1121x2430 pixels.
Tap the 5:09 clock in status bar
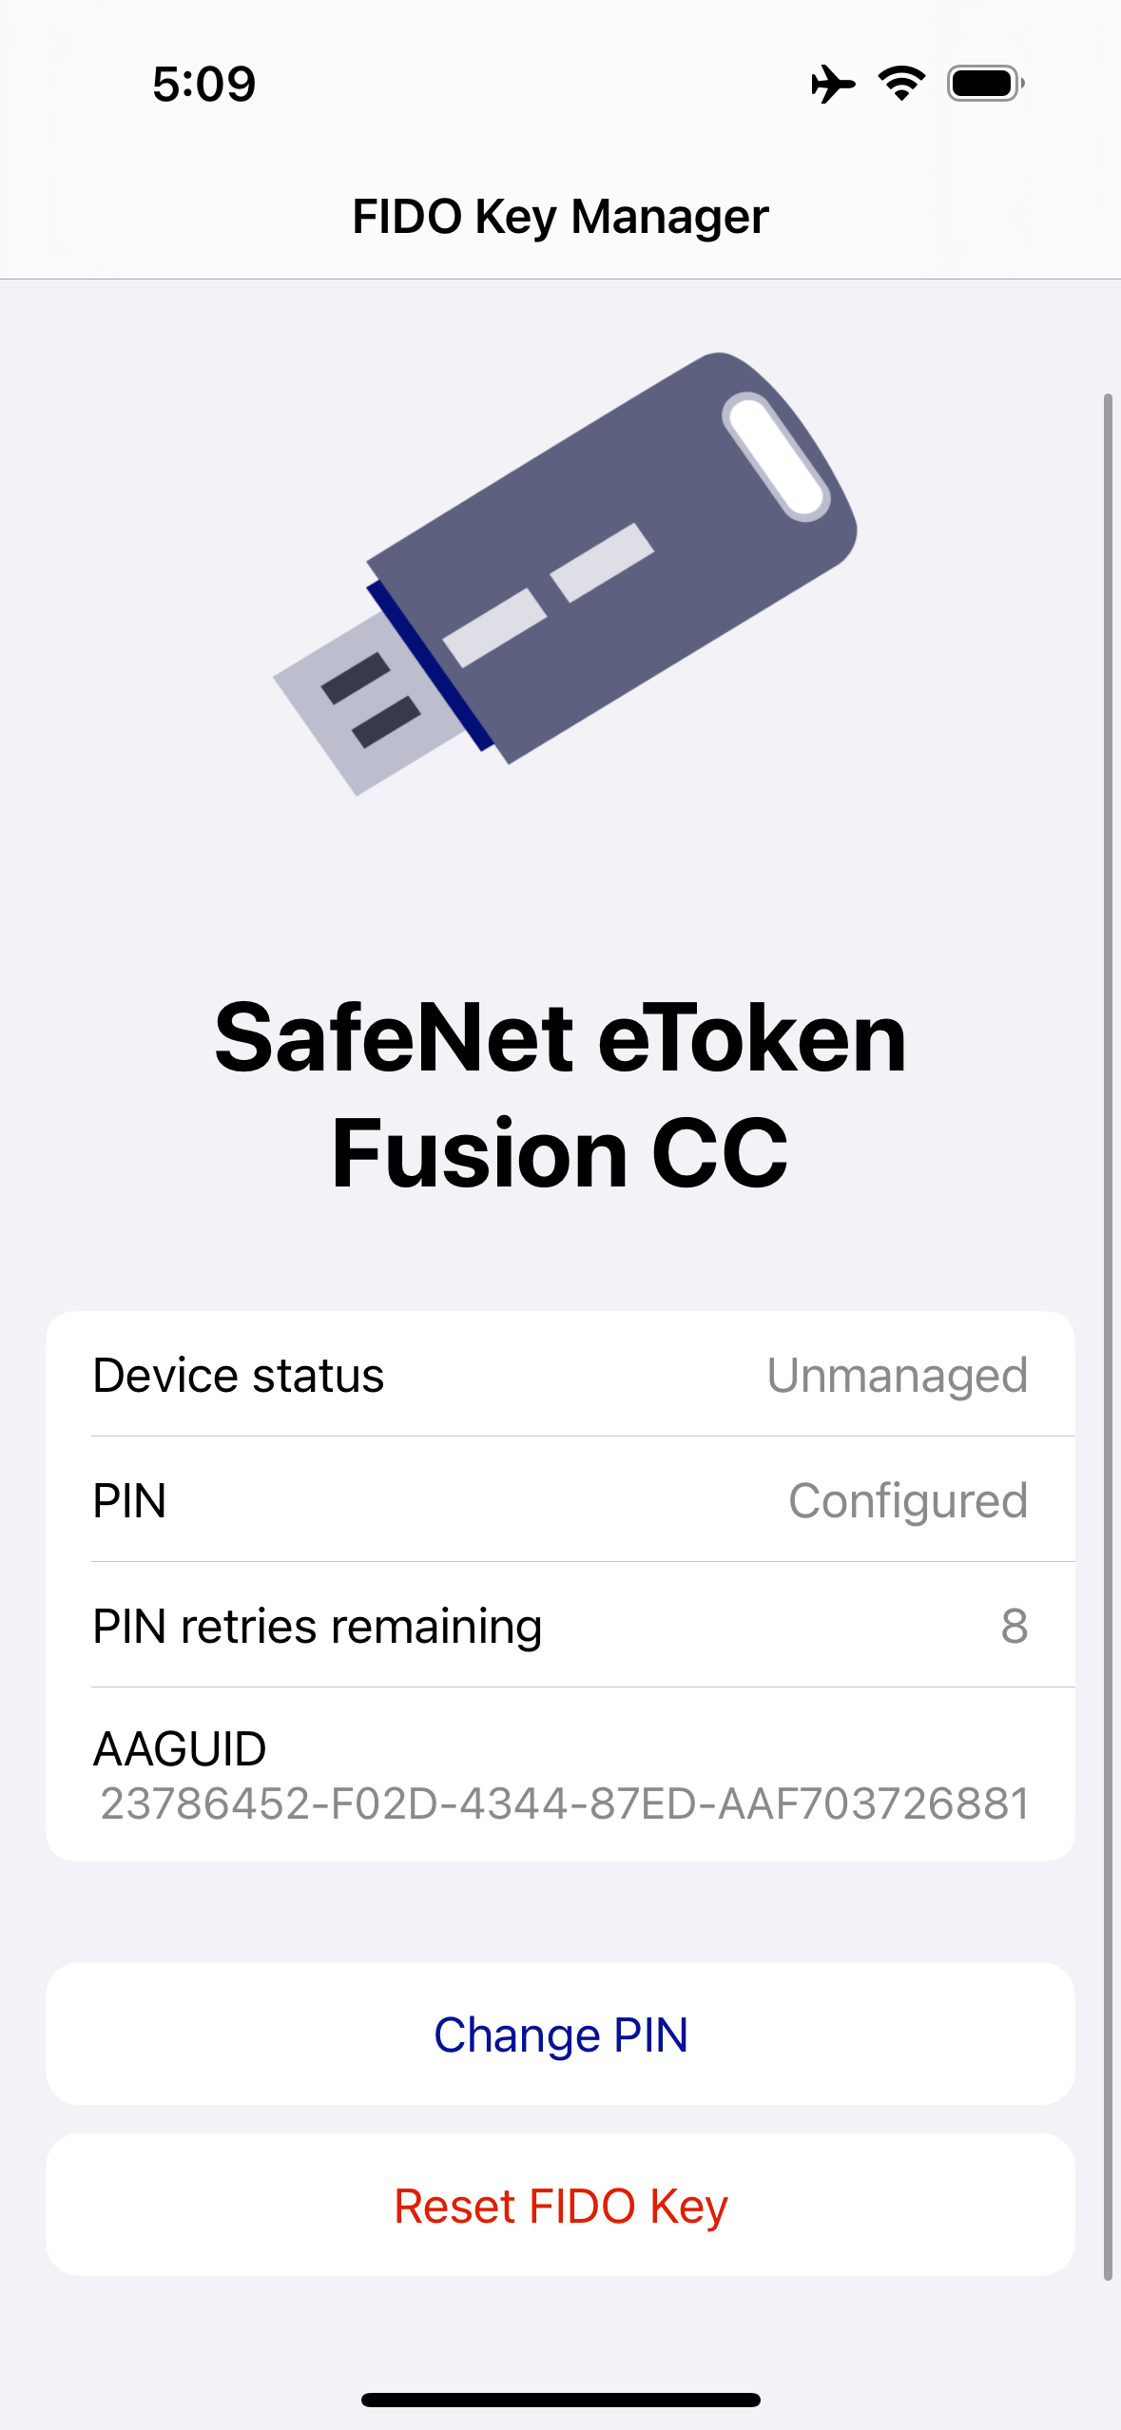[203, 84]
